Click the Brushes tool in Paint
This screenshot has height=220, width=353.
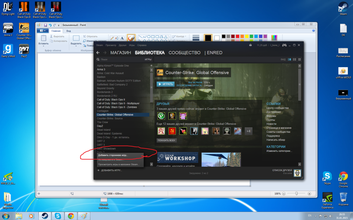pyautogui.click(x=131, y=38)
